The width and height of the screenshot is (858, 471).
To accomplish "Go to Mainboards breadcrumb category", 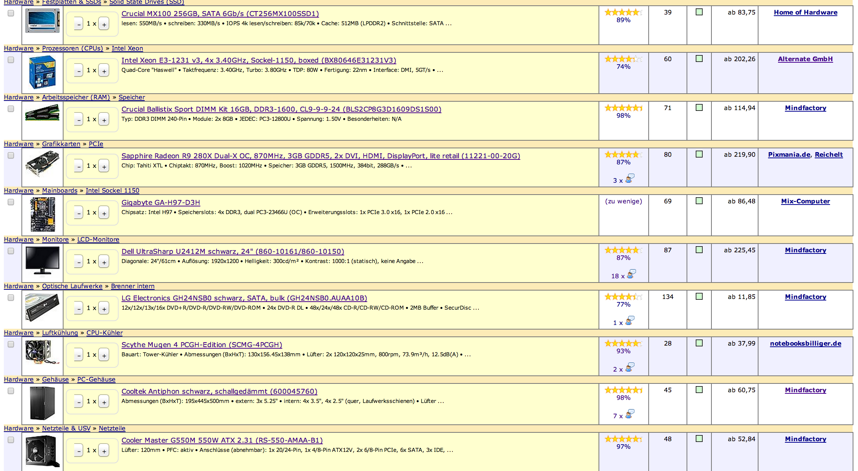I will (59, 191).
